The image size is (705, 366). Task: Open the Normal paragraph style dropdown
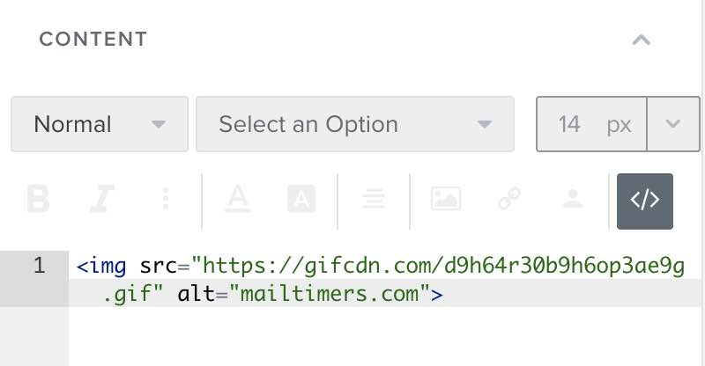(x=99, y=124)
